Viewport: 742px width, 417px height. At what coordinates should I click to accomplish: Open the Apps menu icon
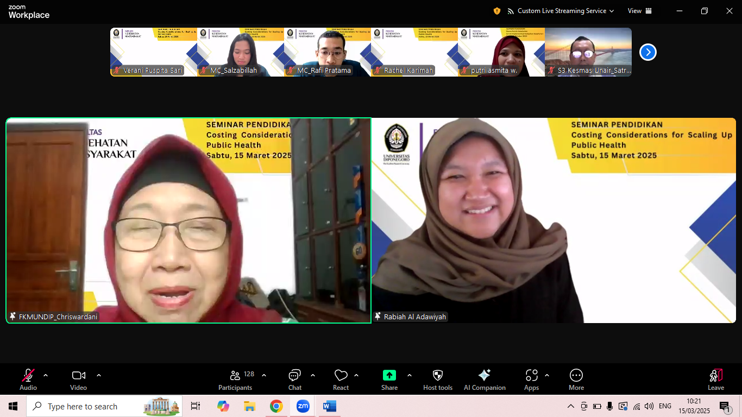531,380
